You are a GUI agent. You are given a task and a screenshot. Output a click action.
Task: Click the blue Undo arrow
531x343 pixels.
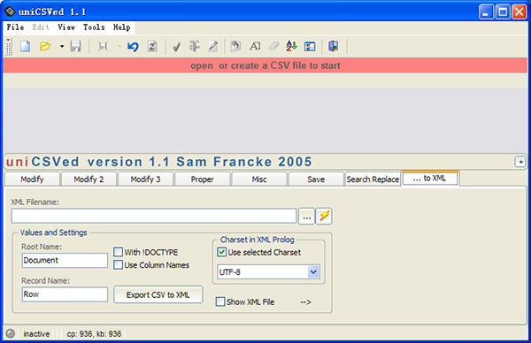point(133,46)
